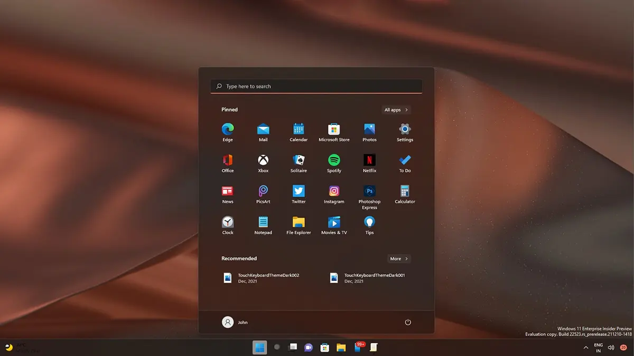The image size is (634, 356).
Task: Expand the All apps list
Action: click(396, 110)
